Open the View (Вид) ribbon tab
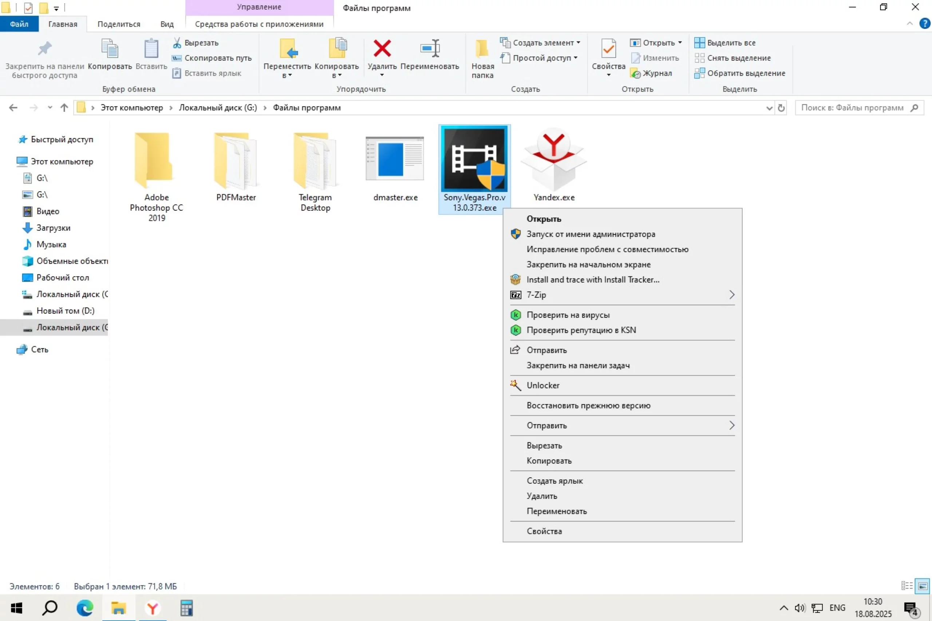This screenshot has height=621, width=932. click(x=167, y=24)
